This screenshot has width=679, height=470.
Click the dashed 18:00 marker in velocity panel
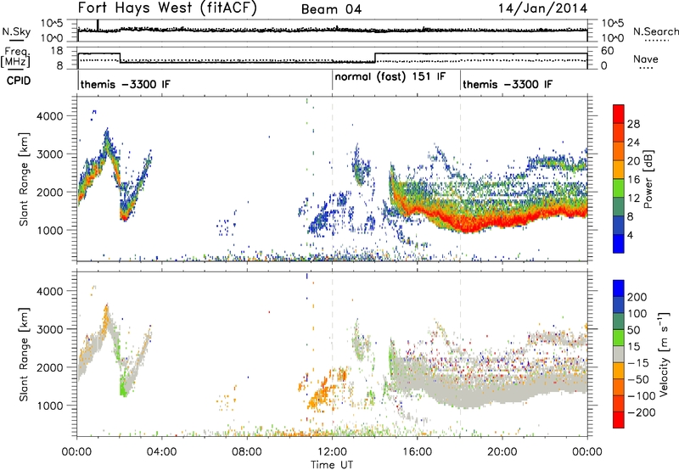(460, 354)
